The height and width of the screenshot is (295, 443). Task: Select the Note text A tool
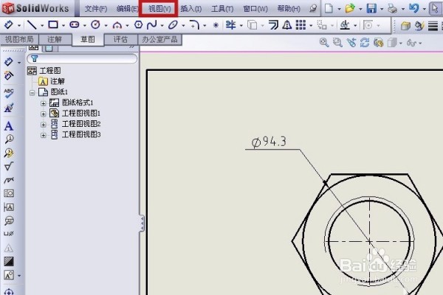coord(9,126)
